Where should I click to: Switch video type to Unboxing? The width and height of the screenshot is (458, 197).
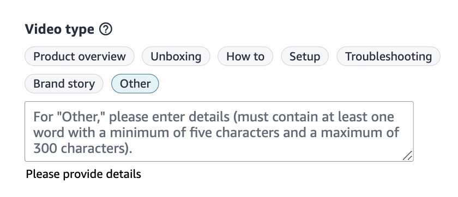pos(176,56)
